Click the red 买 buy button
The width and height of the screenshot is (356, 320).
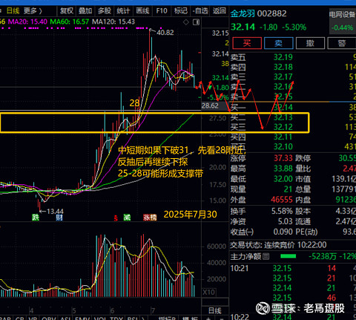(x=247, y=43)
